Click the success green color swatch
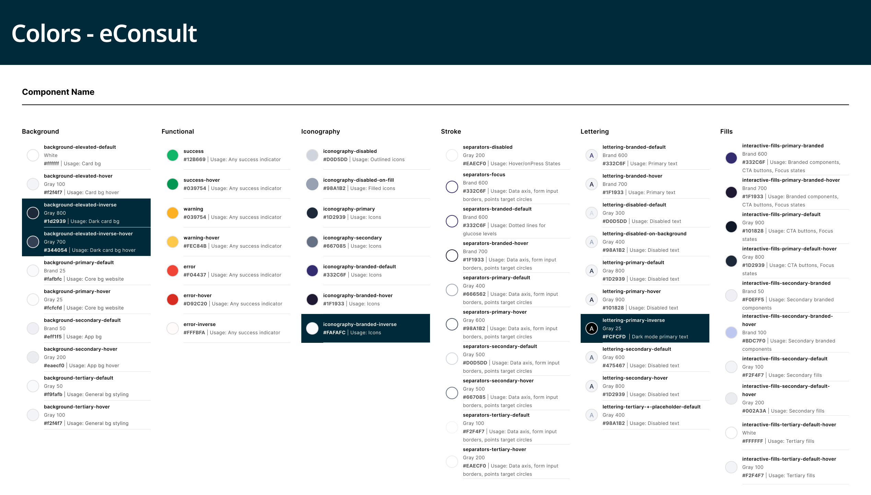 click(x=173, y=155)
